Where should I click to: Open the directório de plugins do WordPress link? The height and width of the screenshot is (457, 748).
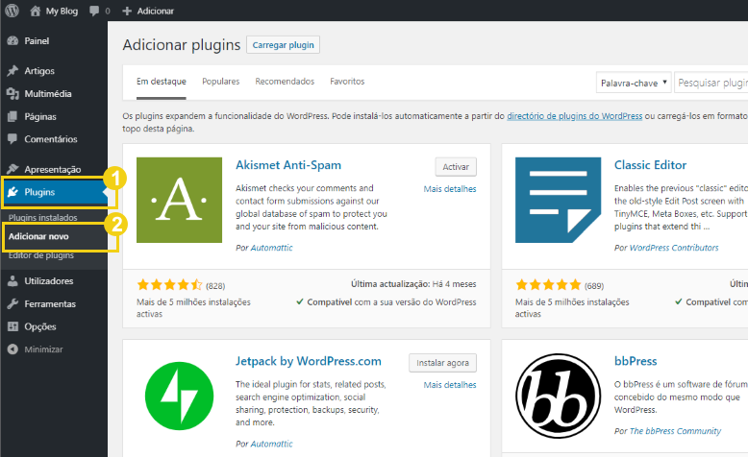coord(574,116)
